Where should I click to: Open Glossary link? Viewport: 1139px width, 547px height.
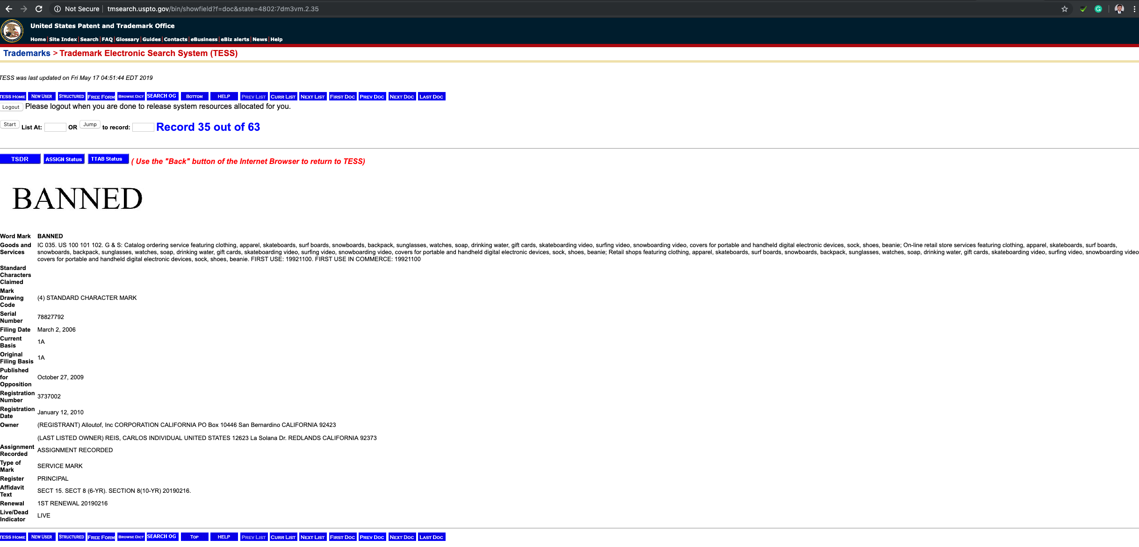pos(127,40)
